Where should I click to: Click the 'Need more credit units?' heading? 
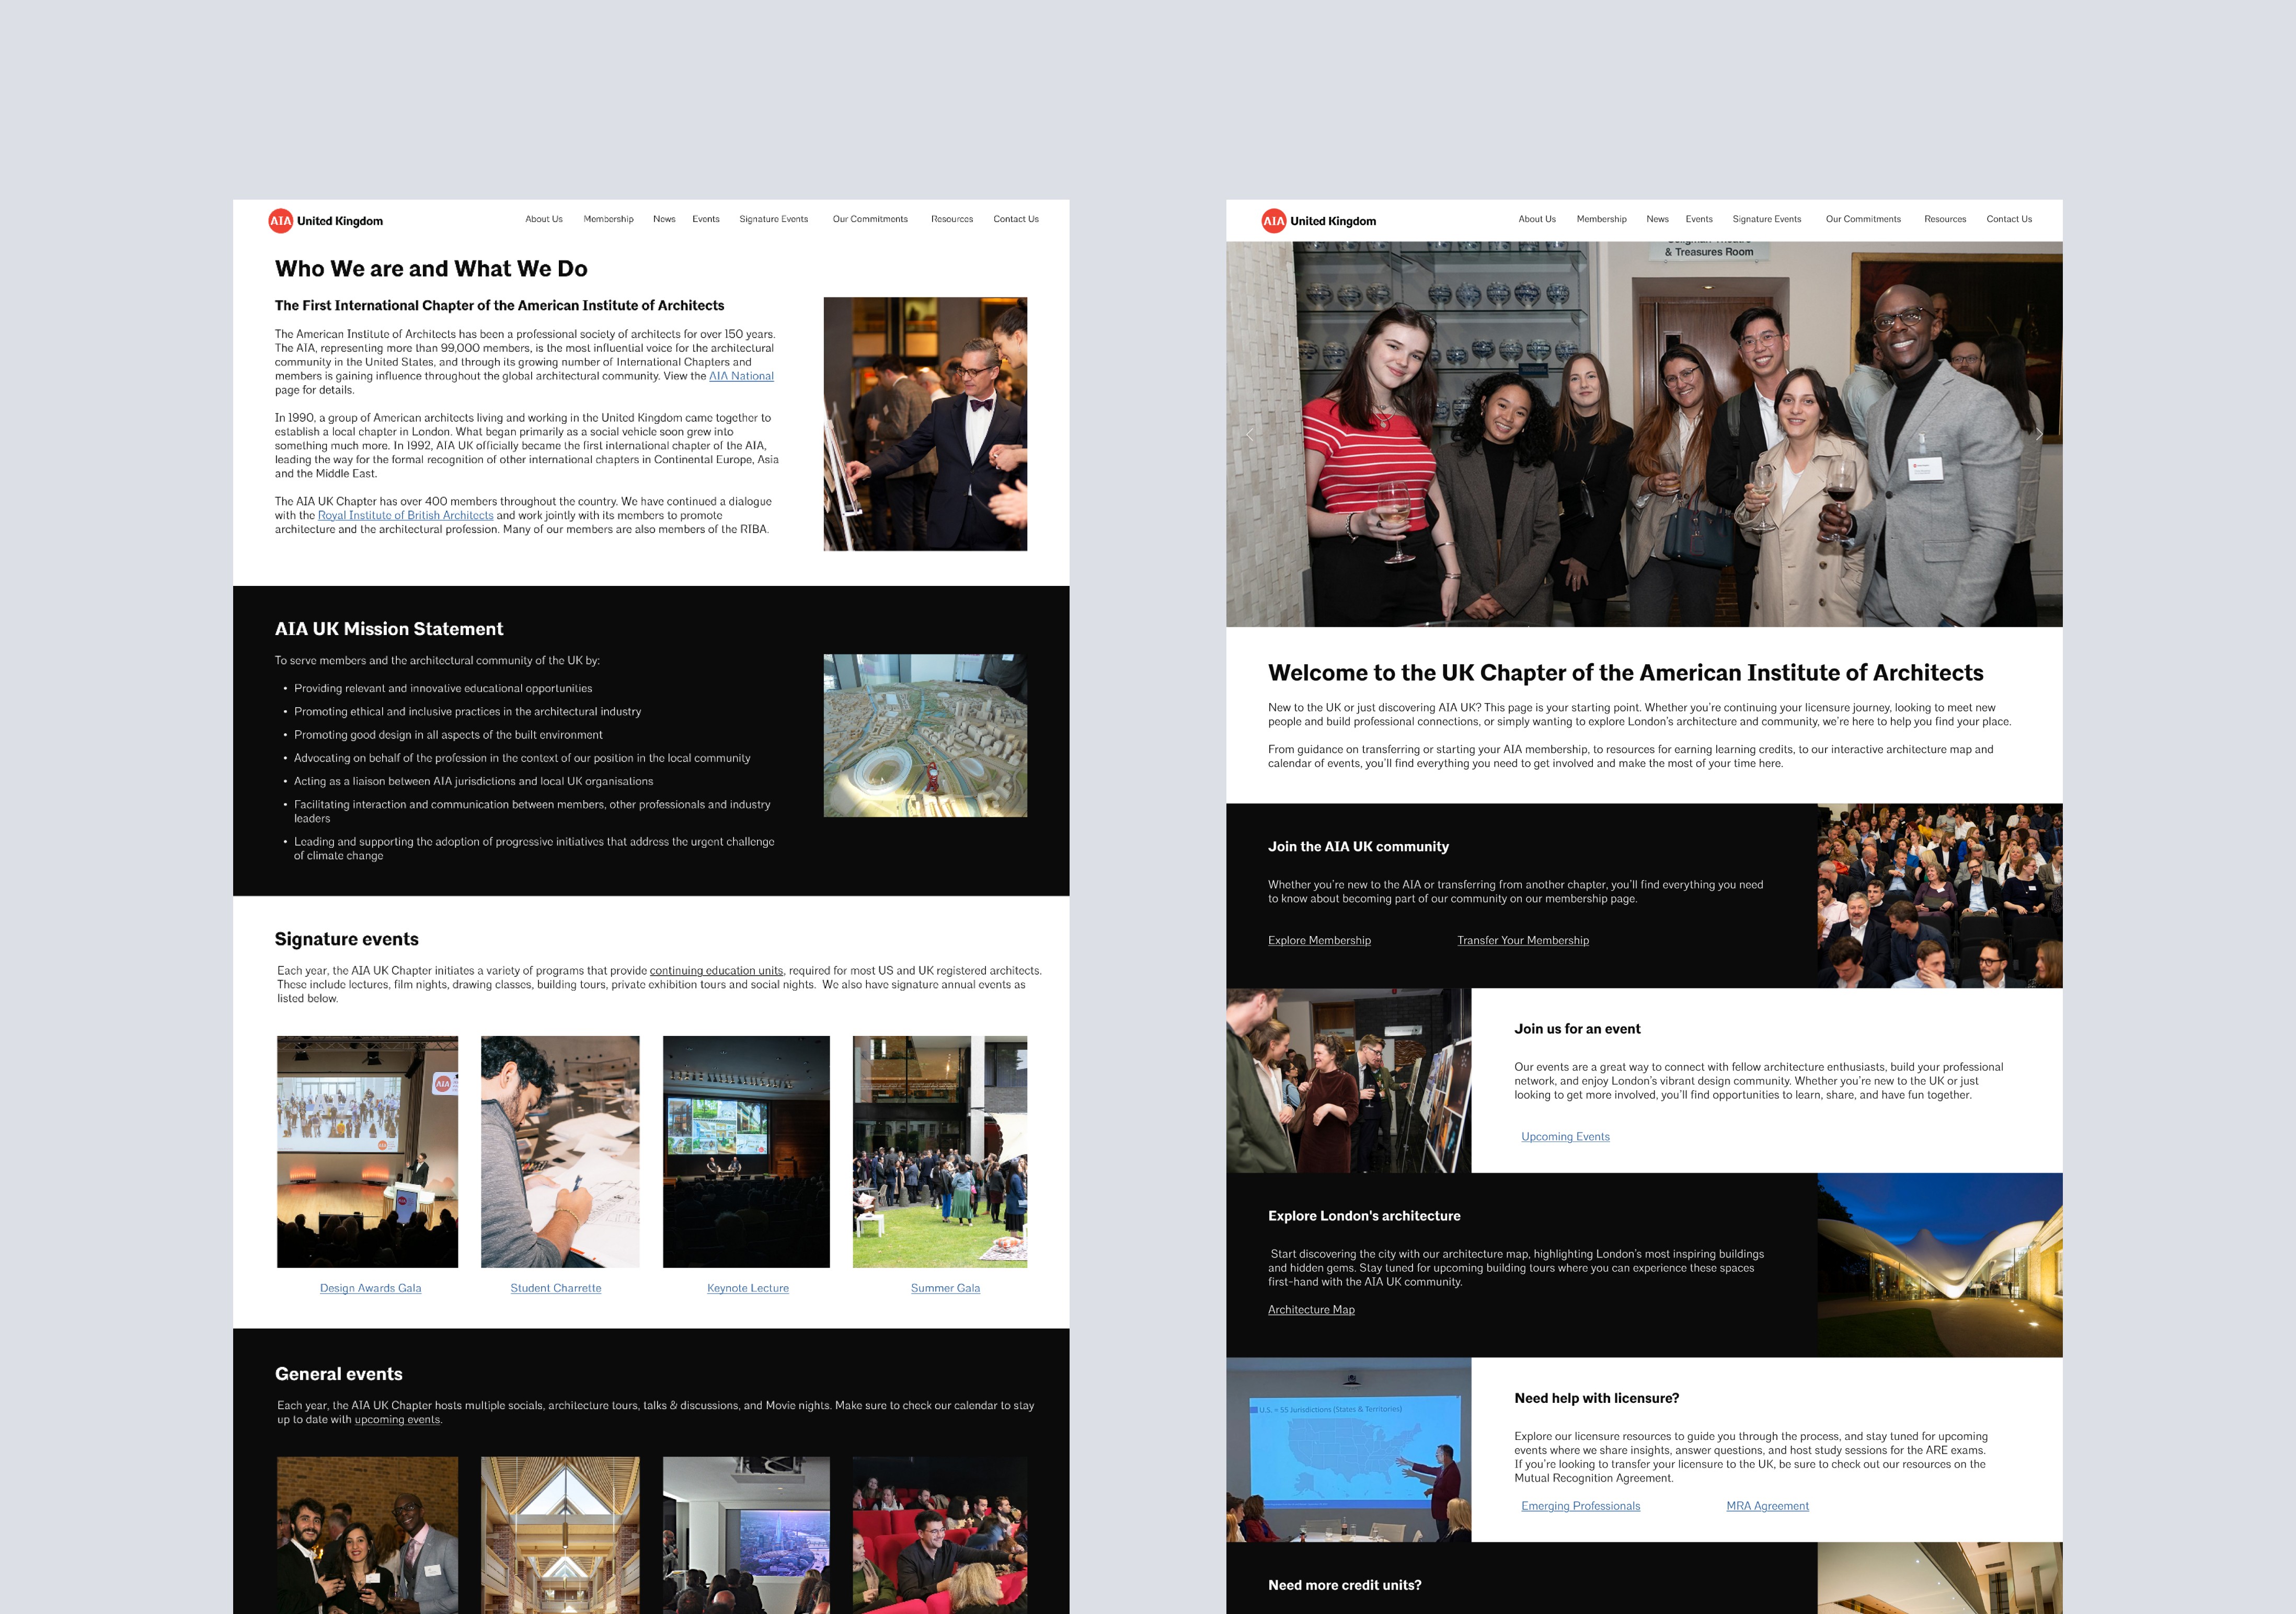click(1344, 1585)
